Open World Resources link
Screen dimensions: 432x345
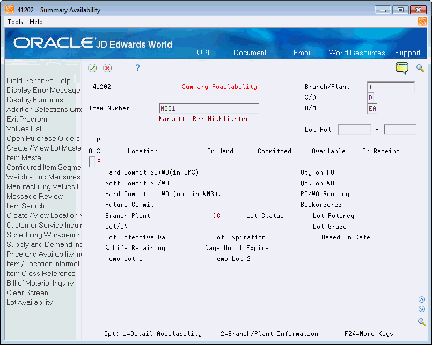(357, 52)
